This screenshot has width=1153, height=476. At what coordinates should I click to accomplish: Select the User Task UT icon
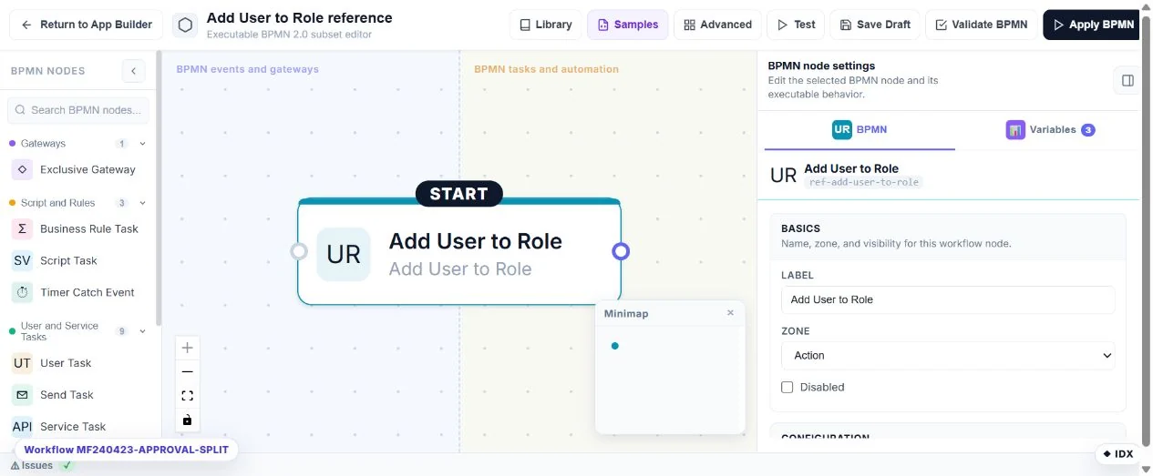coord(22,363)
